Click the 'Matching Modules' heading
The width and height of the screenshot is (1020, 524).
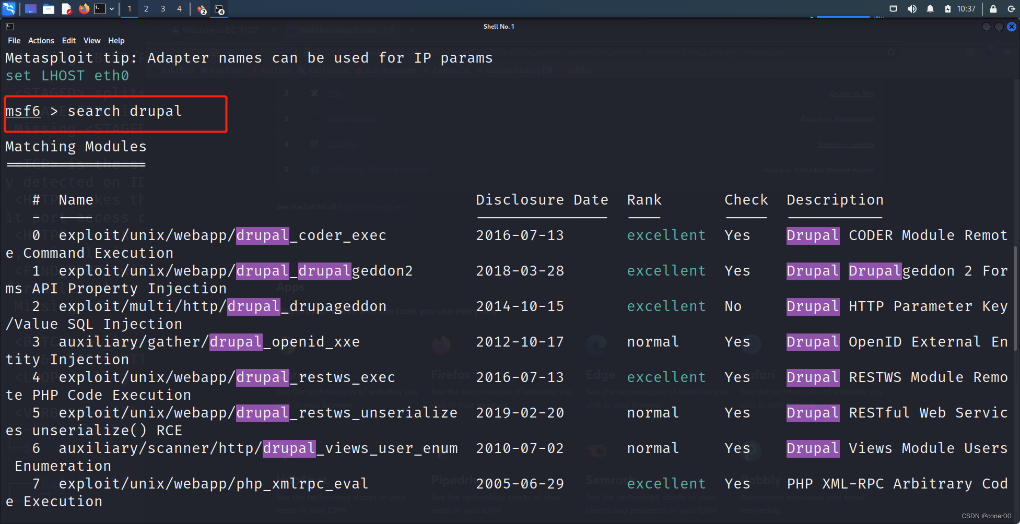(x=76, y=147)
